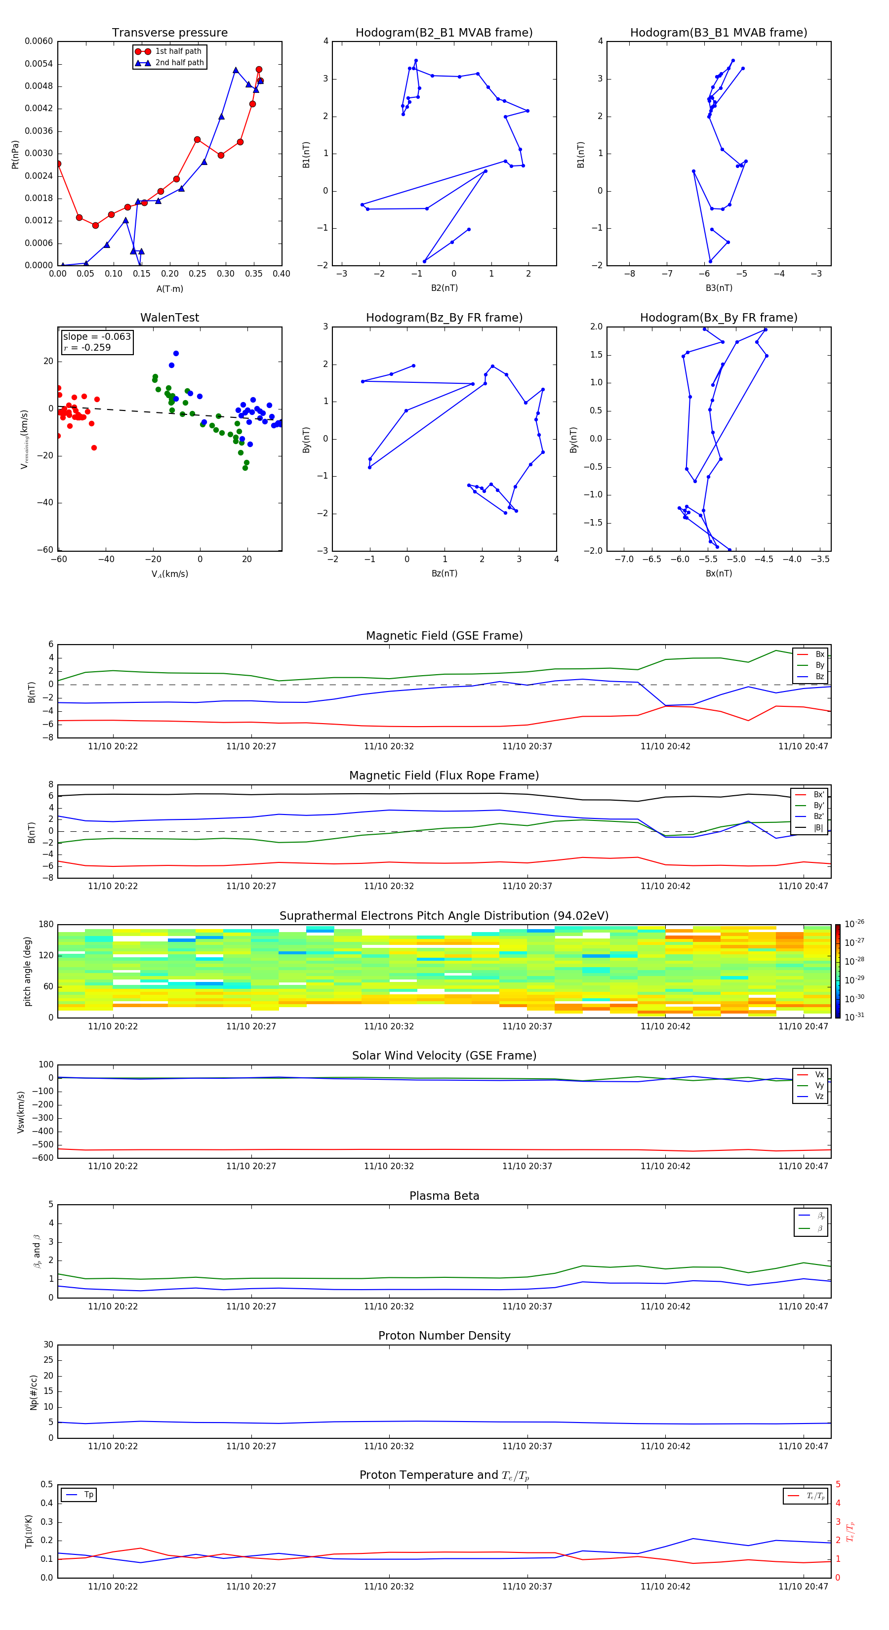
Task: Click the V_A(km/s) axis label on WalenTest
Action: tap(169, 574)
